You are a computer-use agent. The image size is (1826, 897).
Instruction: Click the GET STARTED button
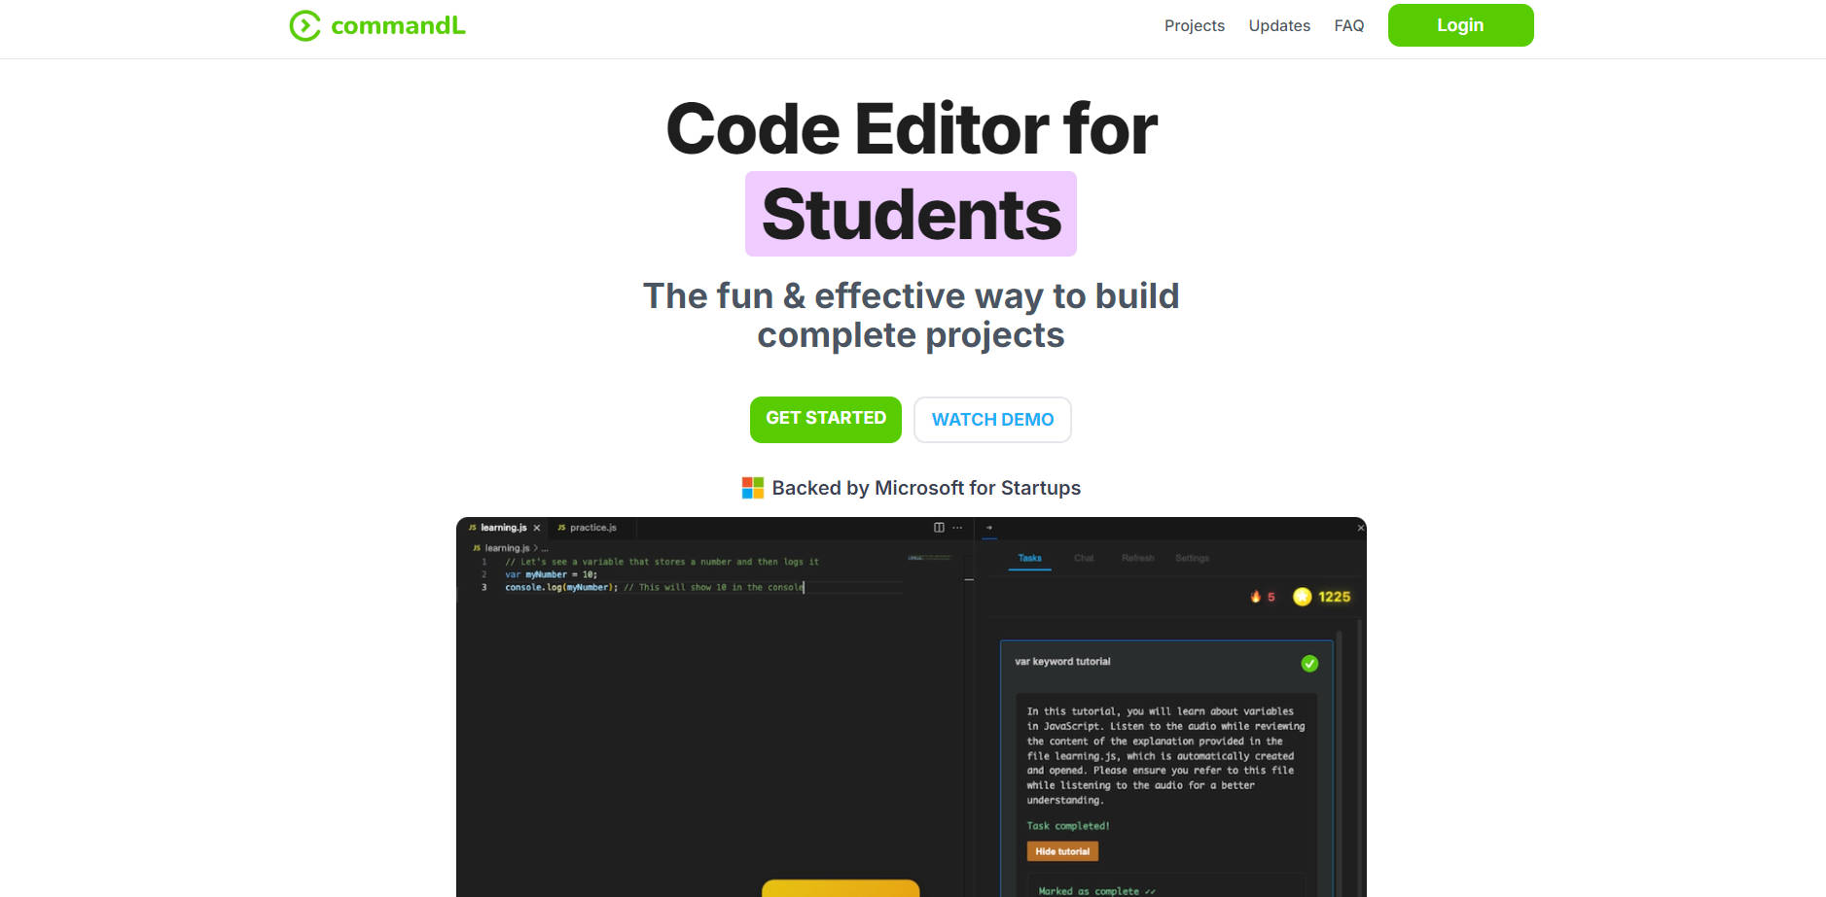coord(825,419)
